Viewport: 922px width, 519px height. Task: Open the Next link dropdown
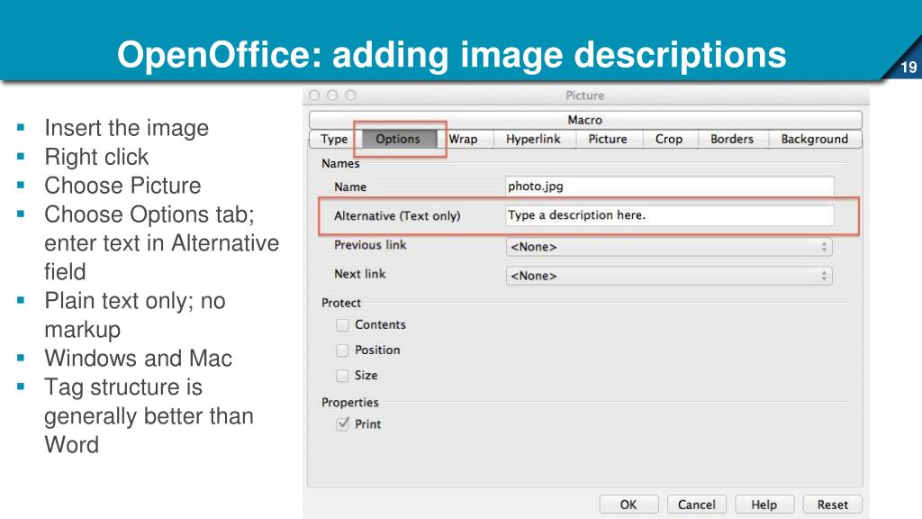point(669,276)
